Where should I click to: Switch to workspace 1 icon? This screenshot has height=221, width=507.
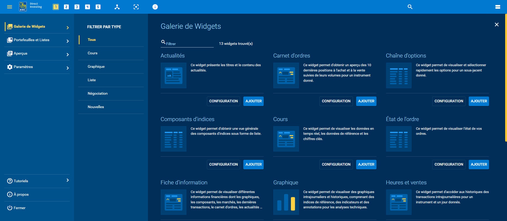click(56, 7)
